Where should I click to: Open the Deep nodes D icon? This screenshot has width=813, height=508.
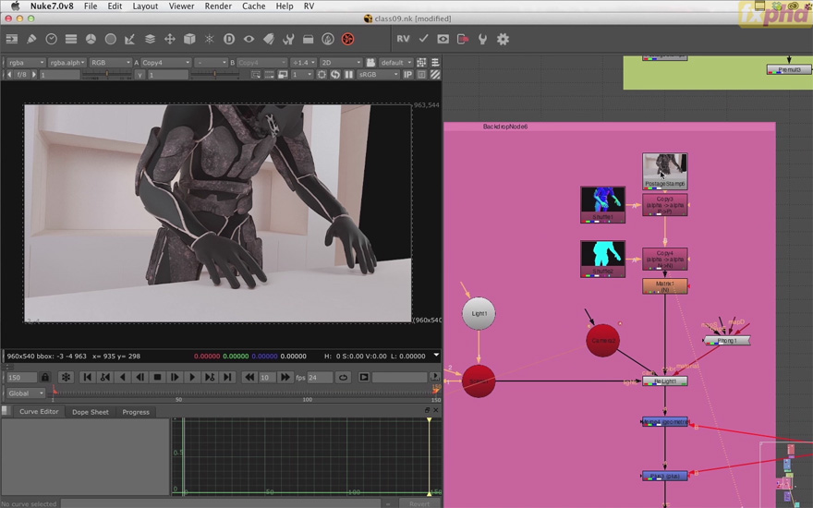[x=229, y=39]
